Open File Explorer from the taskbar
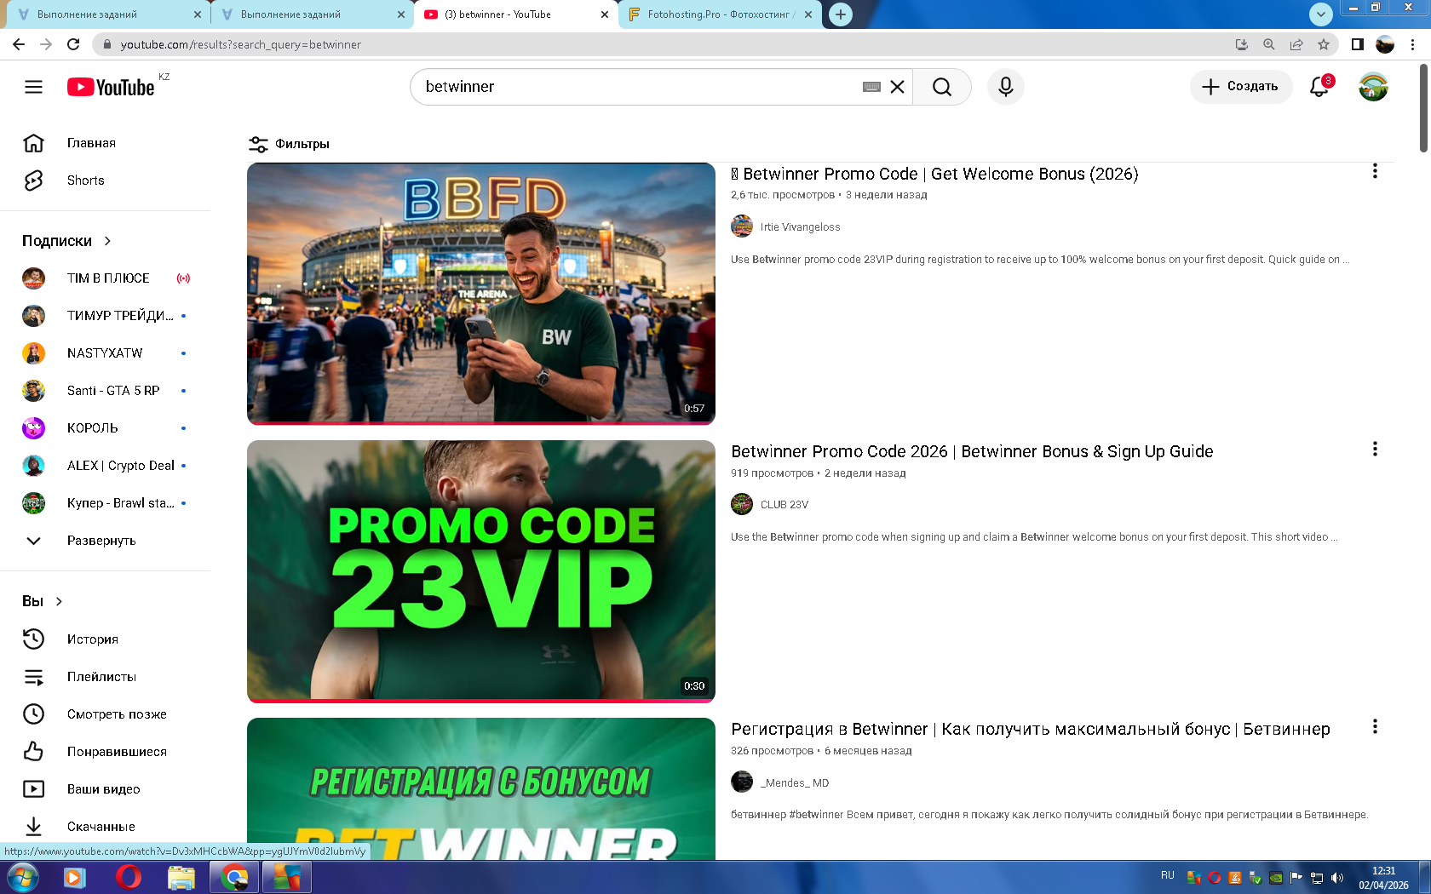This screenshot has width=1431, height=894. (181, 877)
